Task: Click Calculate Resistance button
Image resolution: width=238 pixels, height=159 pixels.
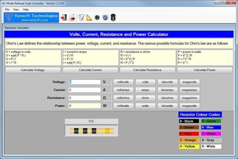Action: click(148, 70)
